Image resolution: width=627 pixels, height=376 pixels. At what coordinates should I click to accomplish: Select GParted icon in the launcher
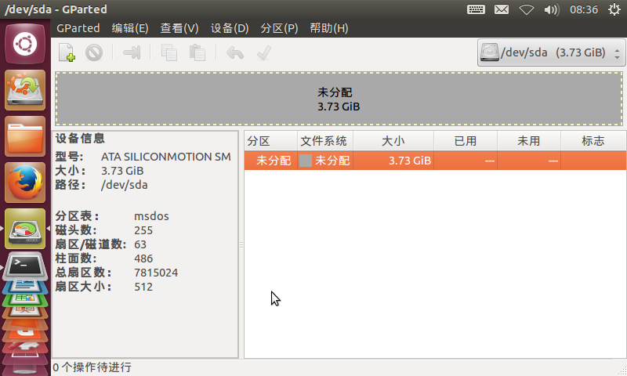tap(25, 229)
